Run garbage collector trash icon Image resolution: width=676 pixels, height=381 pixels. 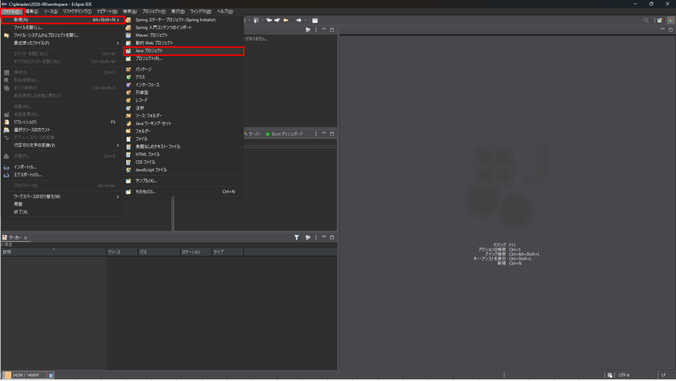[x=51, y=376]
